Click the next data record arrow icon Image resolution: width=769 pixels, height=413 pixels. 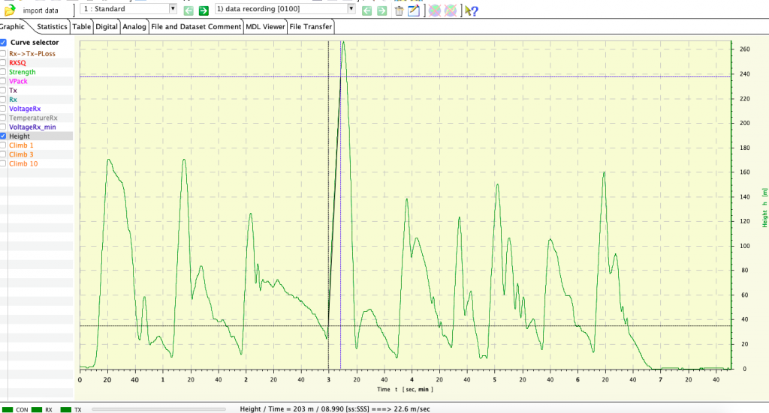pyautogui.click(x=382, y=10)
